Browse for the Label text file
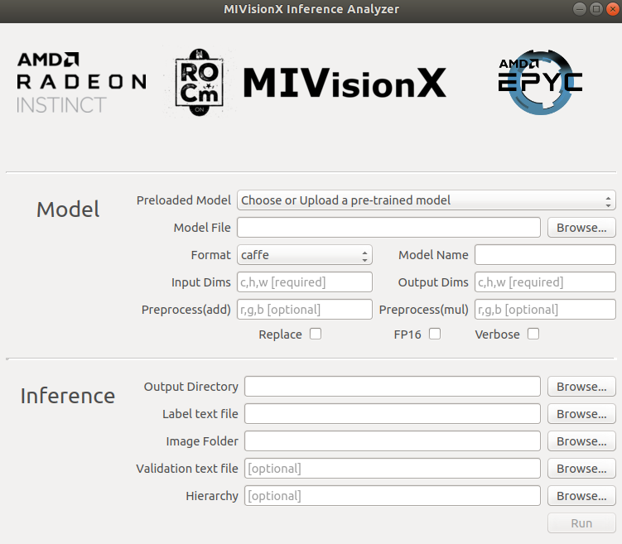Screen dimensions: 622x544 [581, 414]
